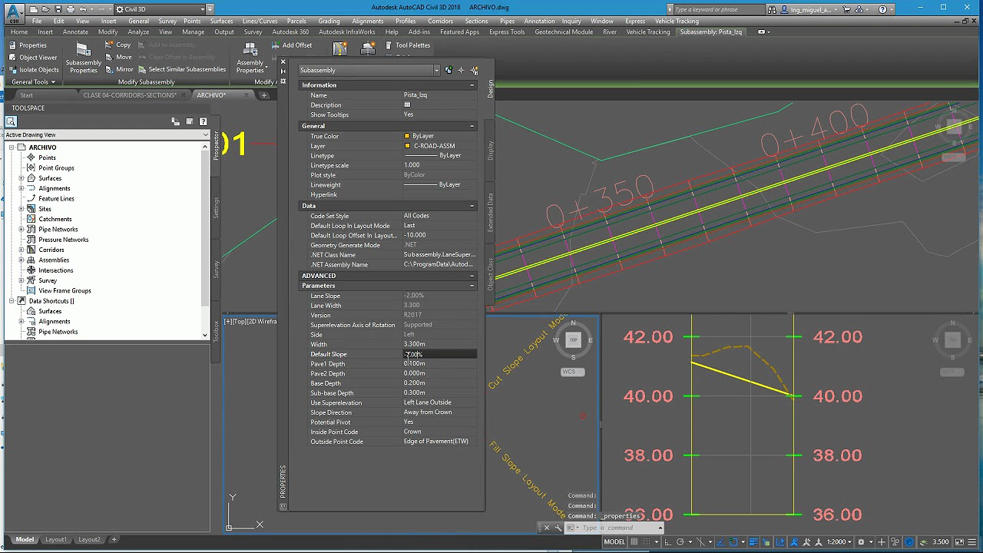
Task: Collapse the Parameters section
Action: (x=472, y=286)
